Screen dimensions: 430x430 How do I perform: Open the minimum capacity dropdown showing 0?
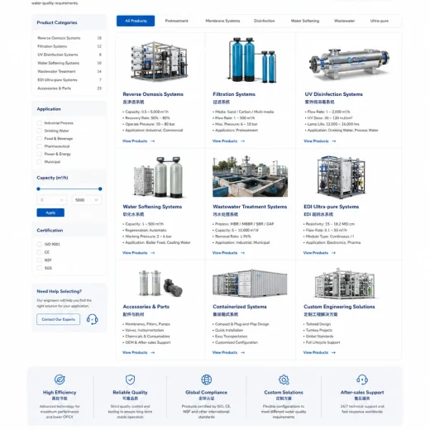(51, 200)
